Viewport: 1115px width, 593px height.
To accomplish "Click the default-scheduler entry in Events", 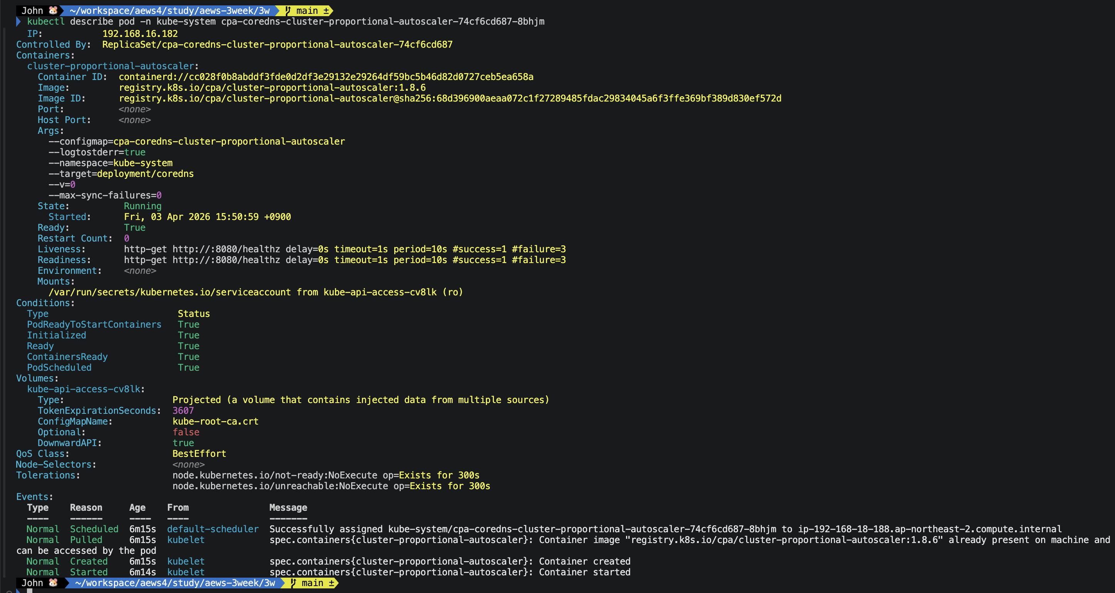I will 213,529.
